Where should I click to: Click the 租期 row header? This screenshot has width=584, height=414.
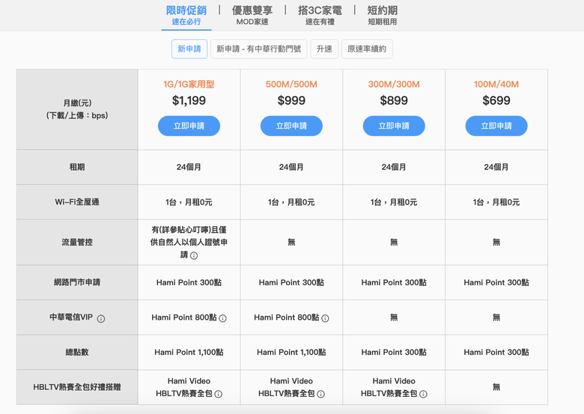pos(77,167)
